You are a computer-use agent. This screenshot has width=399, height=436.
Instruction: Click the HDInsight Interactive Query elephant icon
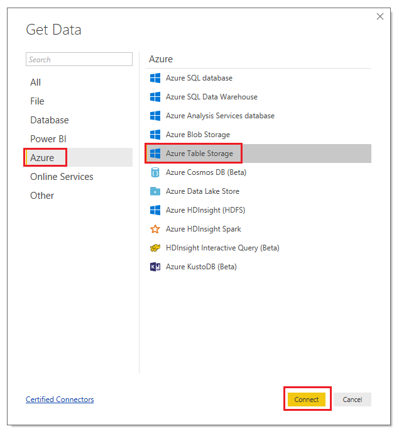pyautogui.click(x=155, y=248)
